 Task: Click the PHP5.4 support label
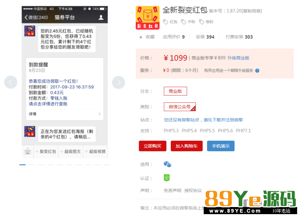point(189,131)
